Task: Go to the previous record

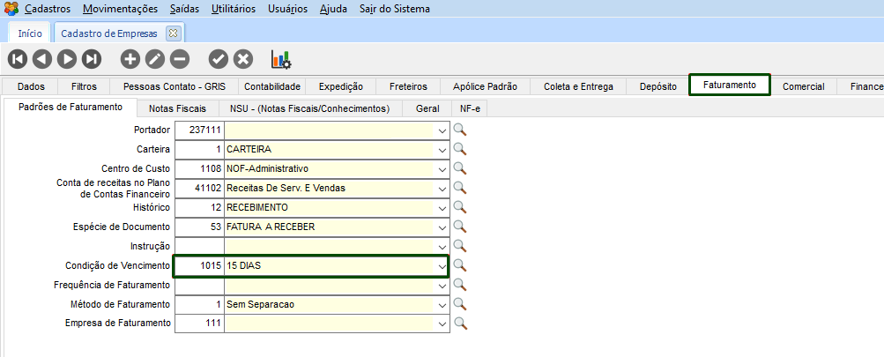Action: point(42,59)
